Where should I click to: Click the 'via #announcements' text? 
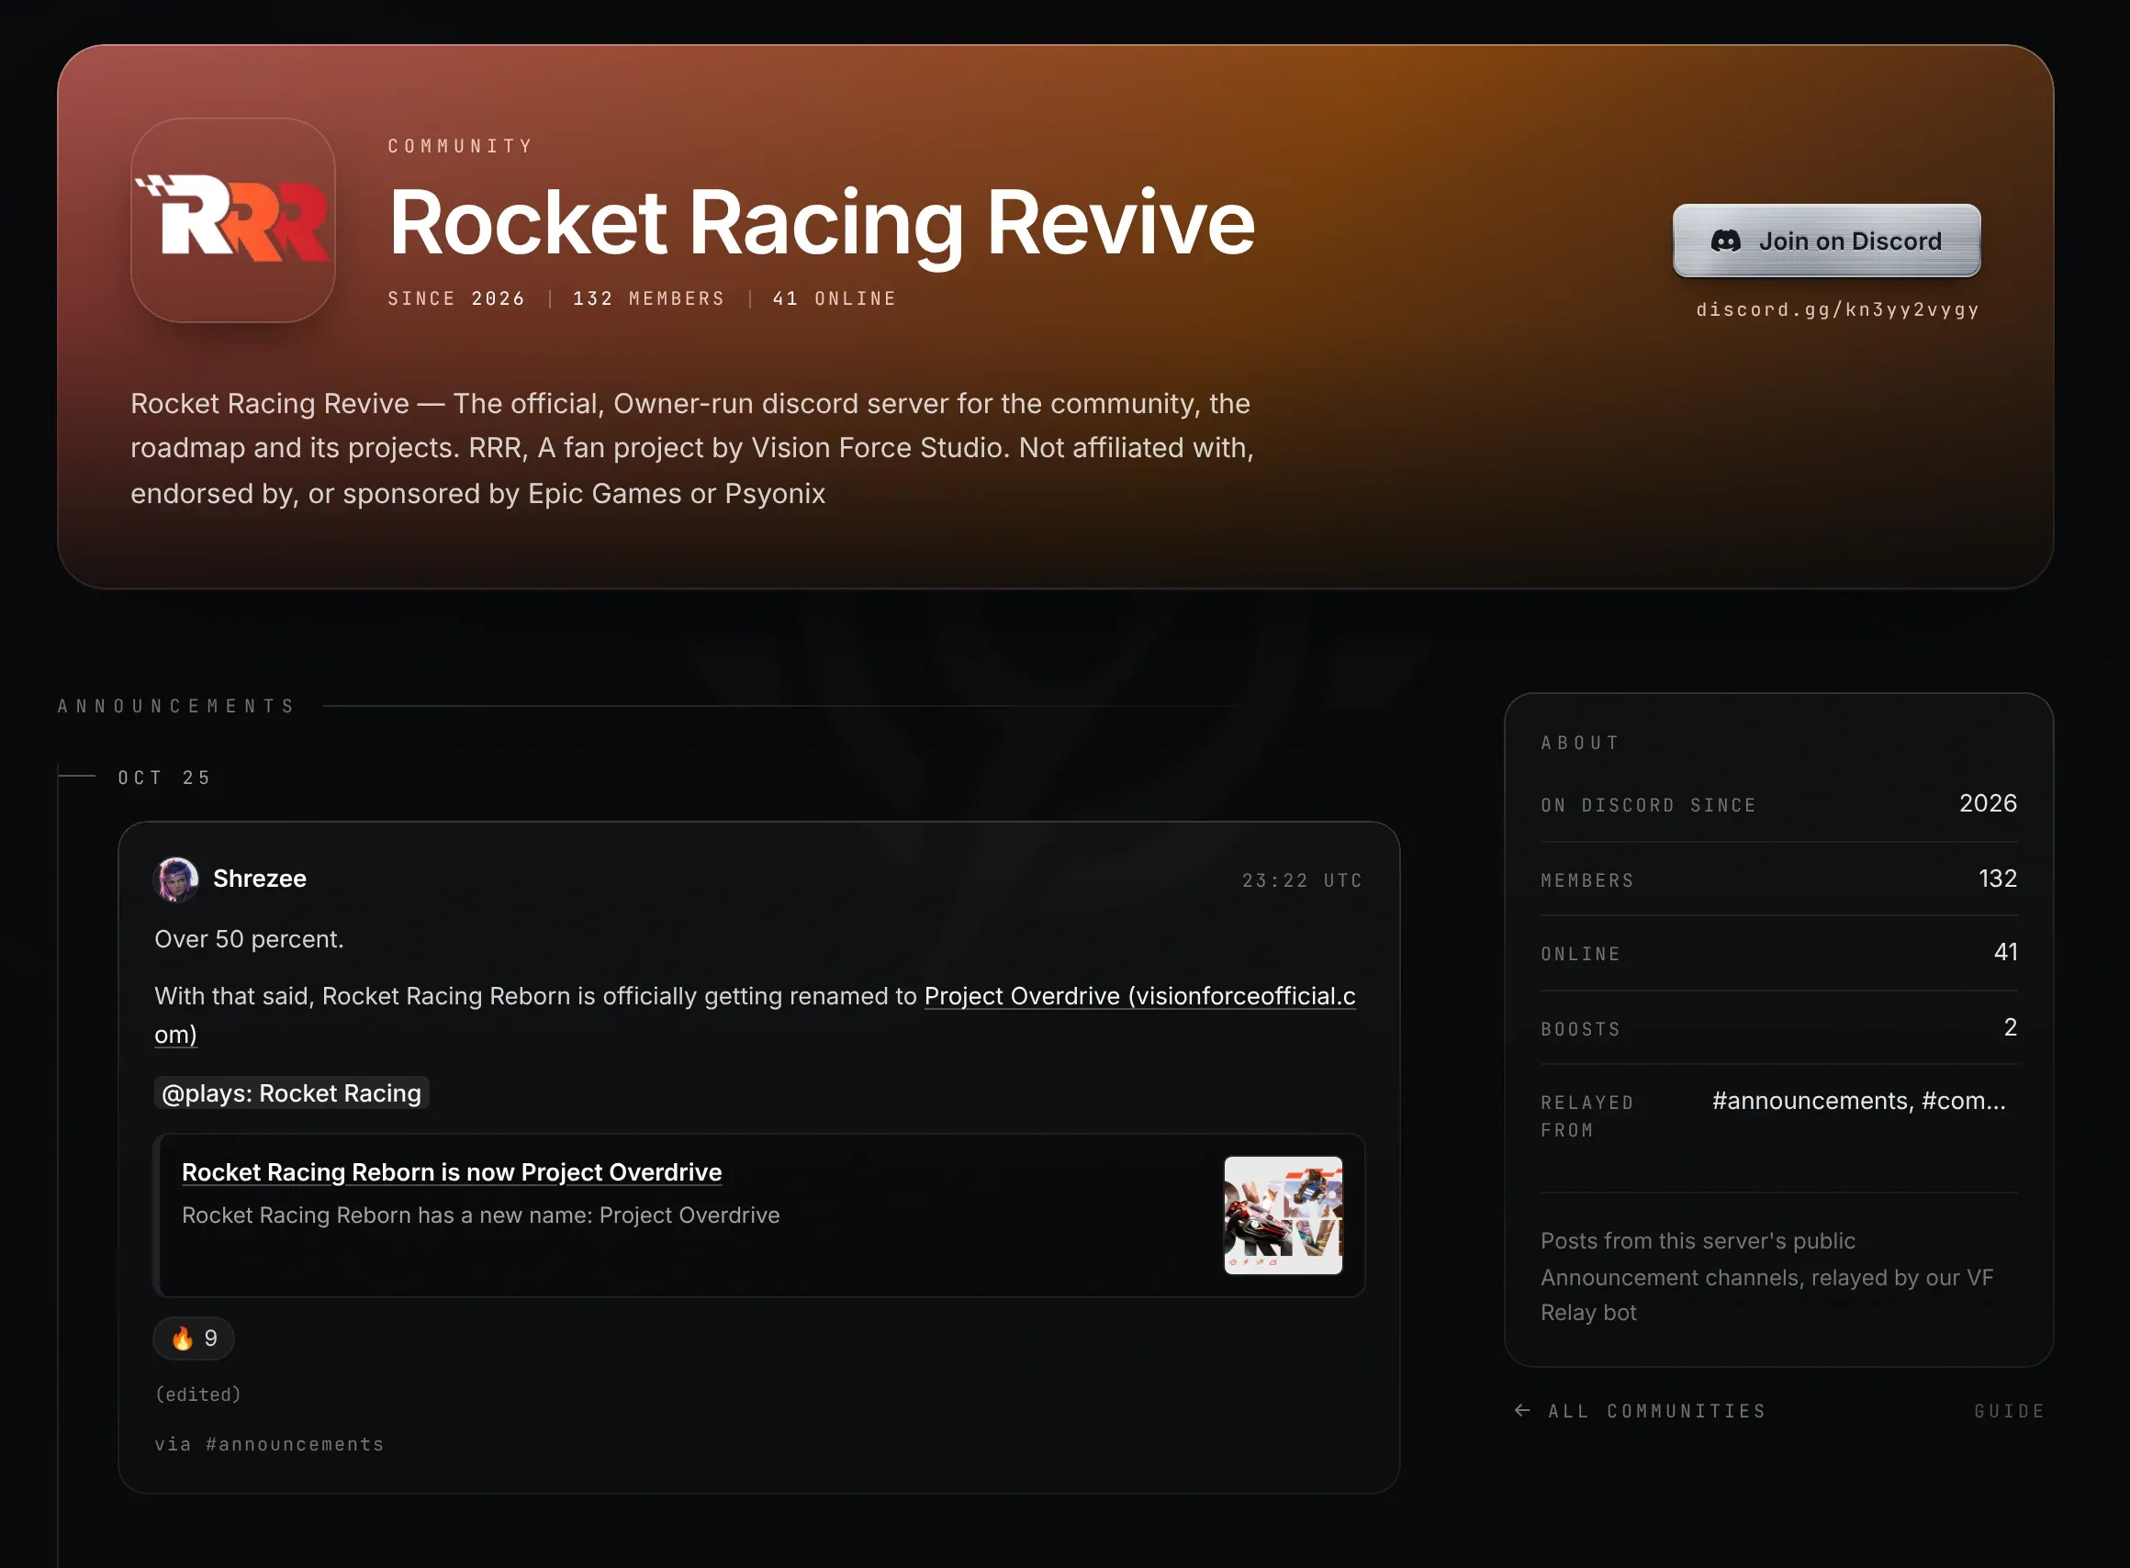pyautogui.click(x=270, y=1445)
